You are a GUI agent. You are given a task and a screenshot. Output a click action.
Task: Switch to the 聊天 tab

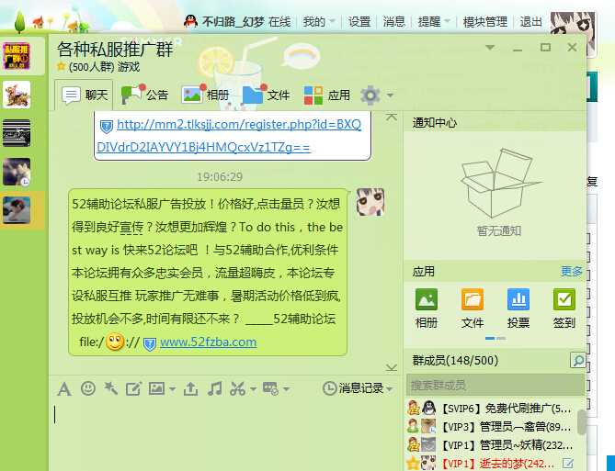[85, 95]
